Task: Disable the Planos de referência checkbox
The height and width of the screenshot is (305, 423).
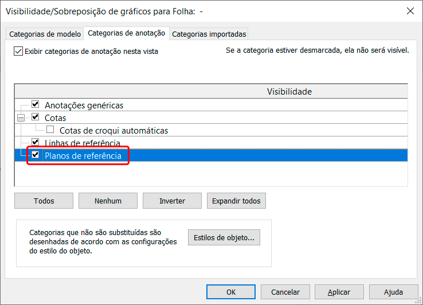Action: click(x=36, y=155)
